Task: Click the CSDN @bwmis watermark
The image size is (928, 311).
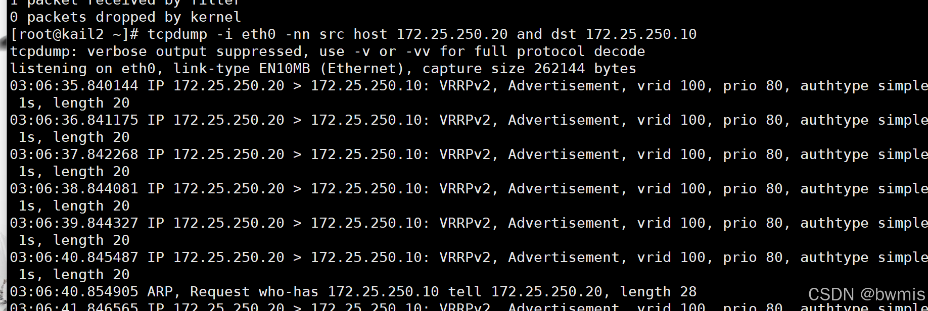Action: [866, 294]
